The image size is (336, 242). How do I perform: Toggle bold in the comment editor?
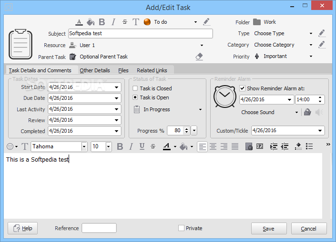pyautogui.click(x=120, y=146)
